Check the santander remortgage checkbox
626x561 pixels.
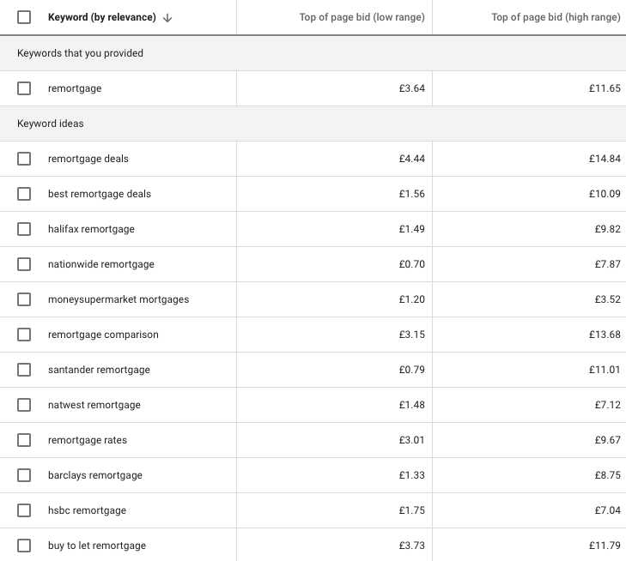coord(24,370)
